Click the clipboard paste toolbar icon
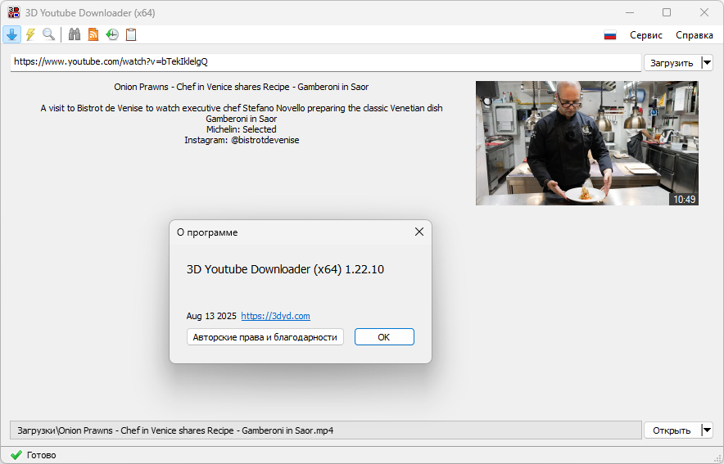724x464 pixels. (131, 34)
